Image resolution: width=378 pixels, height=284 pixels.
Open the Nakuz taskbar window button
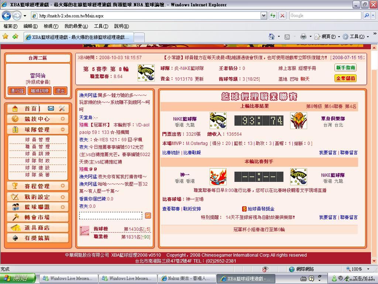(187, 278)
